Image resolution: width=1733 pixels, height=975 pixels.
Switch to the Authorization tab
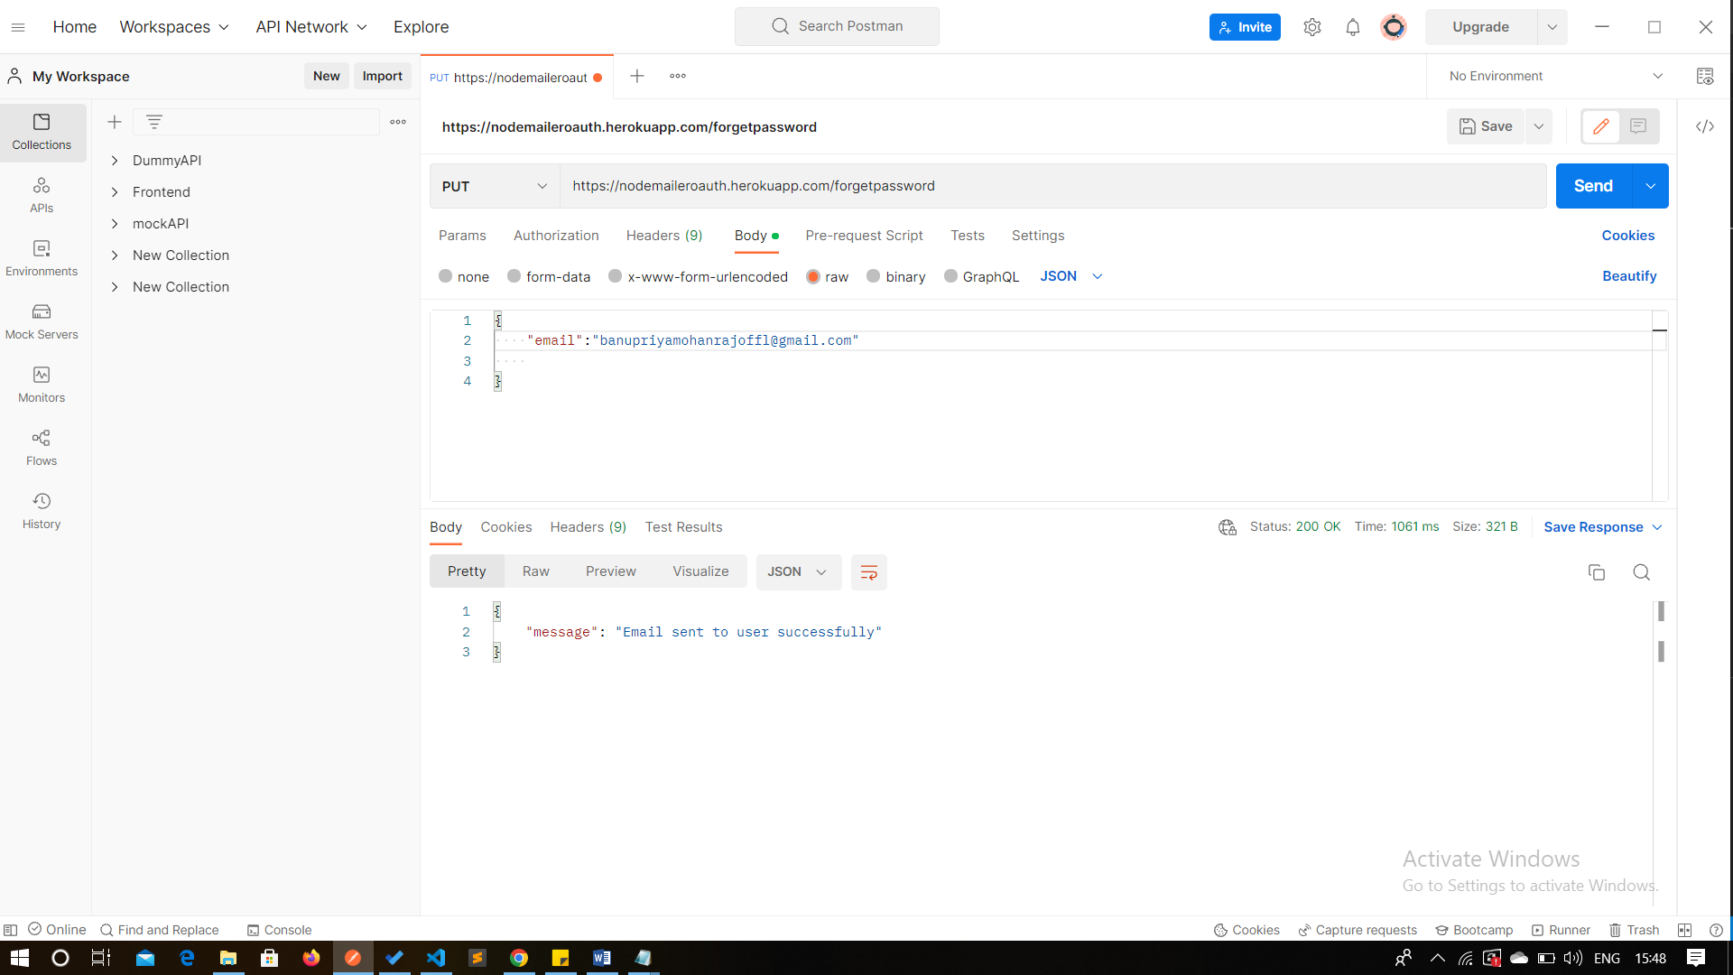coord(556,236)
